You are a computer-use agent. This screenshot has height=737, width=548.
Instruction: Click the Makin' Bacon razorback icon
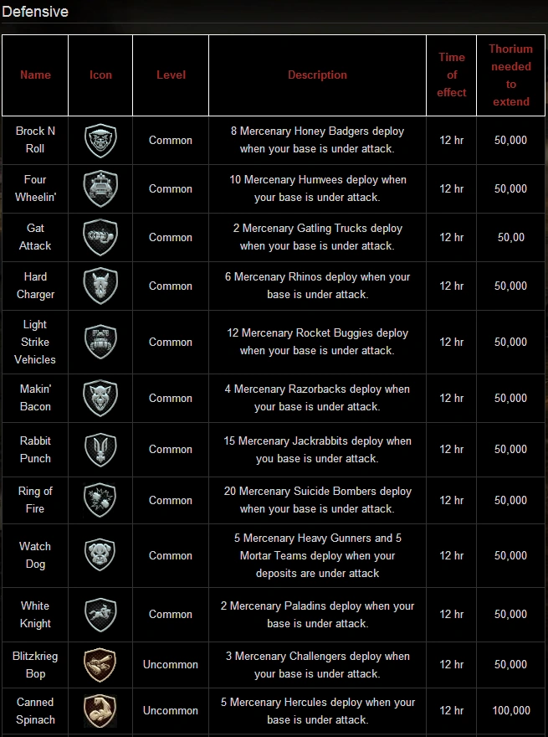[100, 398]
